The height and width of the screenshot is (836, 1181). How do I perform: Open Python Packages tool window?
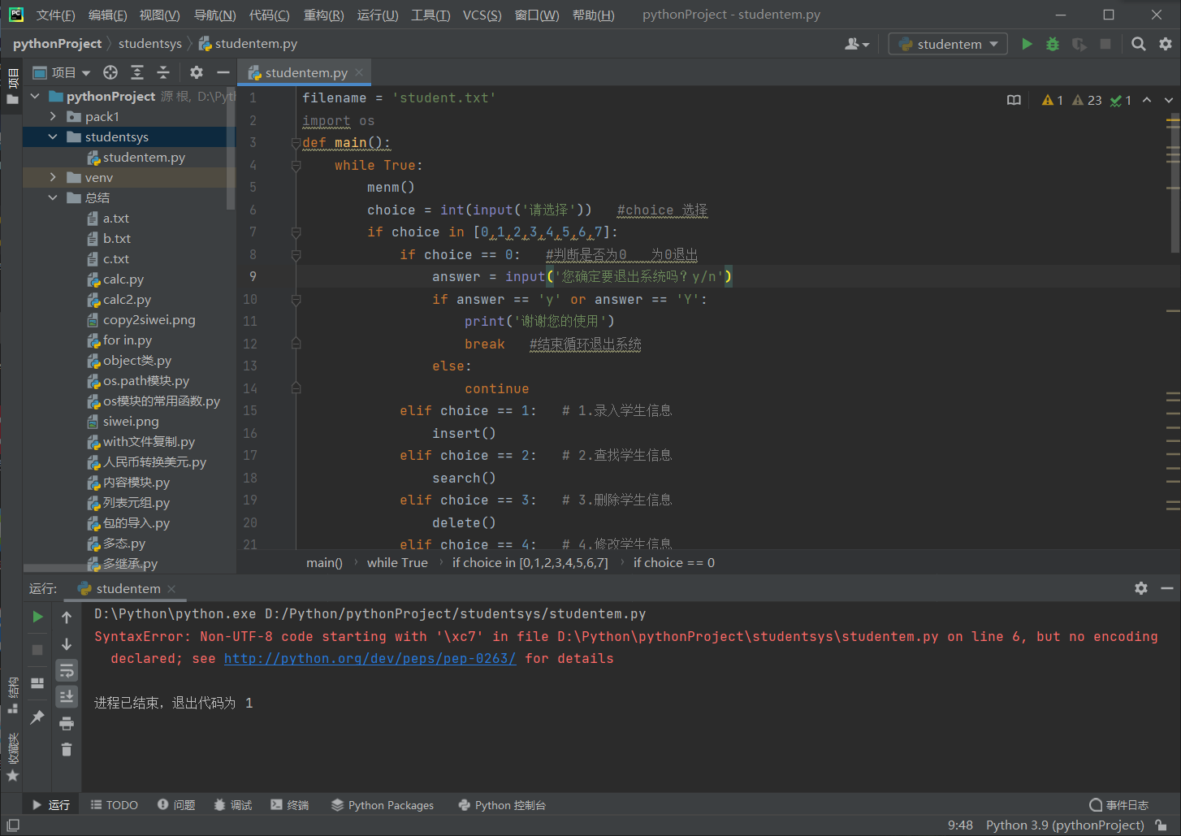383,805
